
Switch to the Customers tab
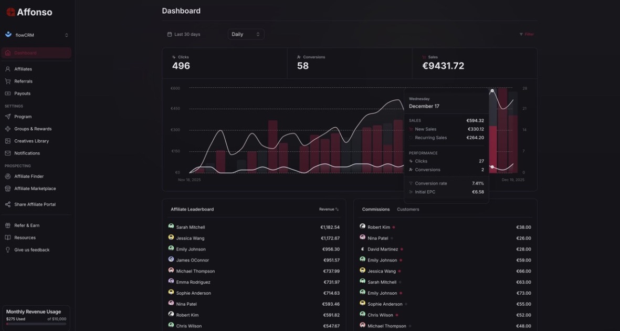408,209
